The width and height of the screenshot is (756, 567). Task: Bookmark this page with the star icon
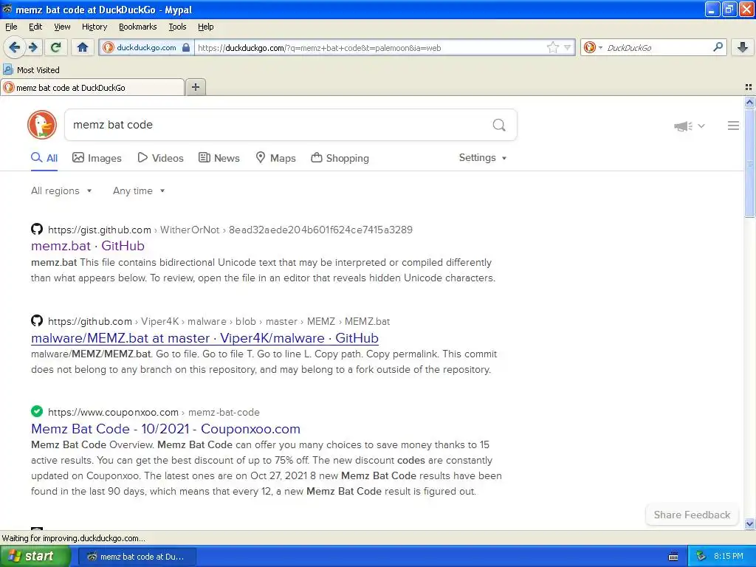(552, 47)
